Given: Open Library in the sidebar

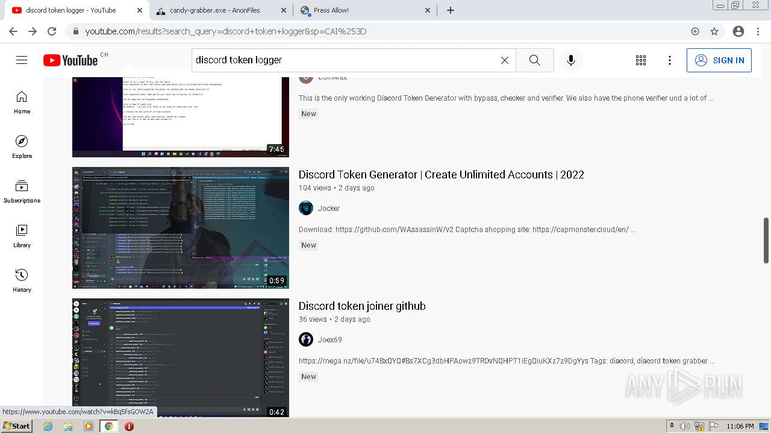Looking at the screenshot, I should pos(22,236).
